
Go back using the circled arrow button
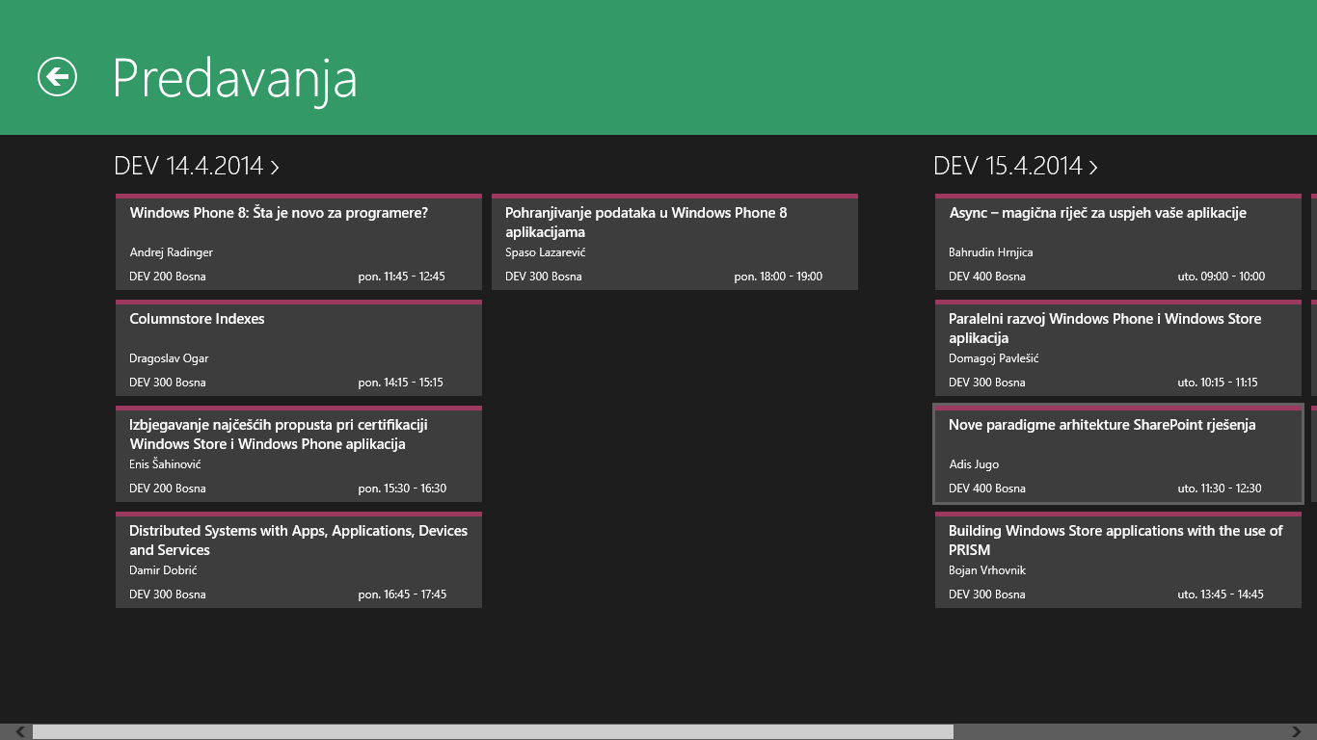[x=57, y=77]
